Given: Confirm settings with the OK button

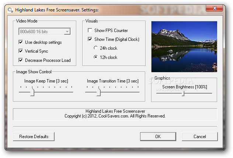Looking at the screenshot, I should [x=158, y=137].
